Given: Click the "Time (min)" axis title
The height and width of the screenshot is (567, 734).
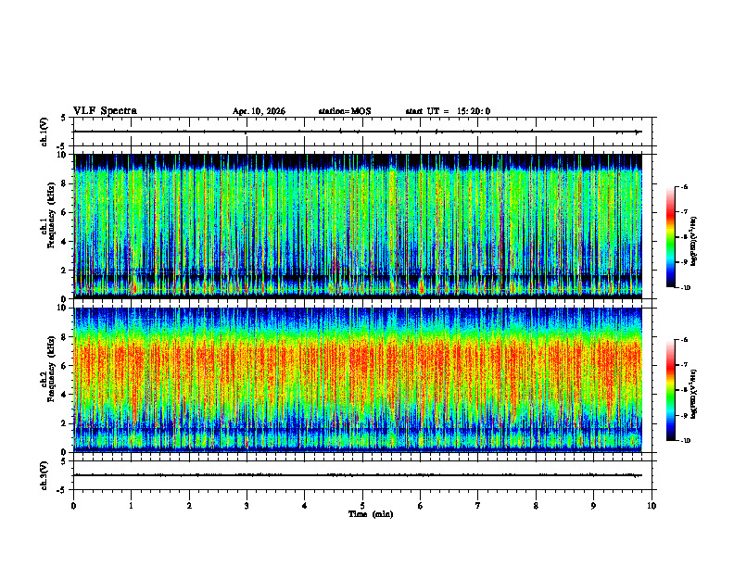Looking at the screenshot, I should click(371, 514).
